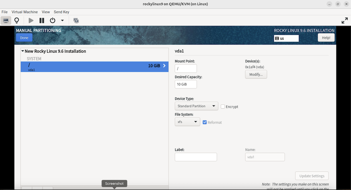Collapse New Rocky Linux 9.6 Installation group
The height and width of the screenshot is (190, 351).
pyautogui.click(x=23, y=51)
